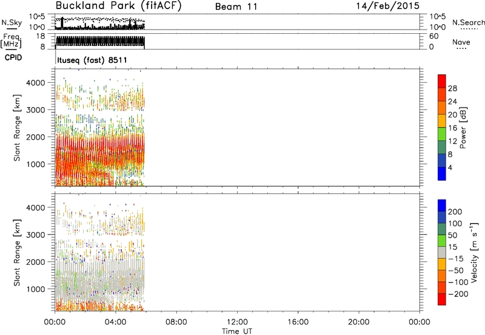Click the '4000' tick on power panel
The image size is (485, 335).
coord(35,83)
